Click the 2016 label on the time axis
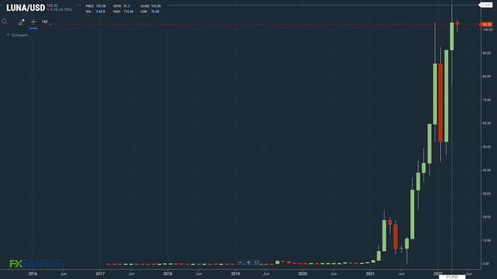Screen dimensions: 497x279 (33, 273)
